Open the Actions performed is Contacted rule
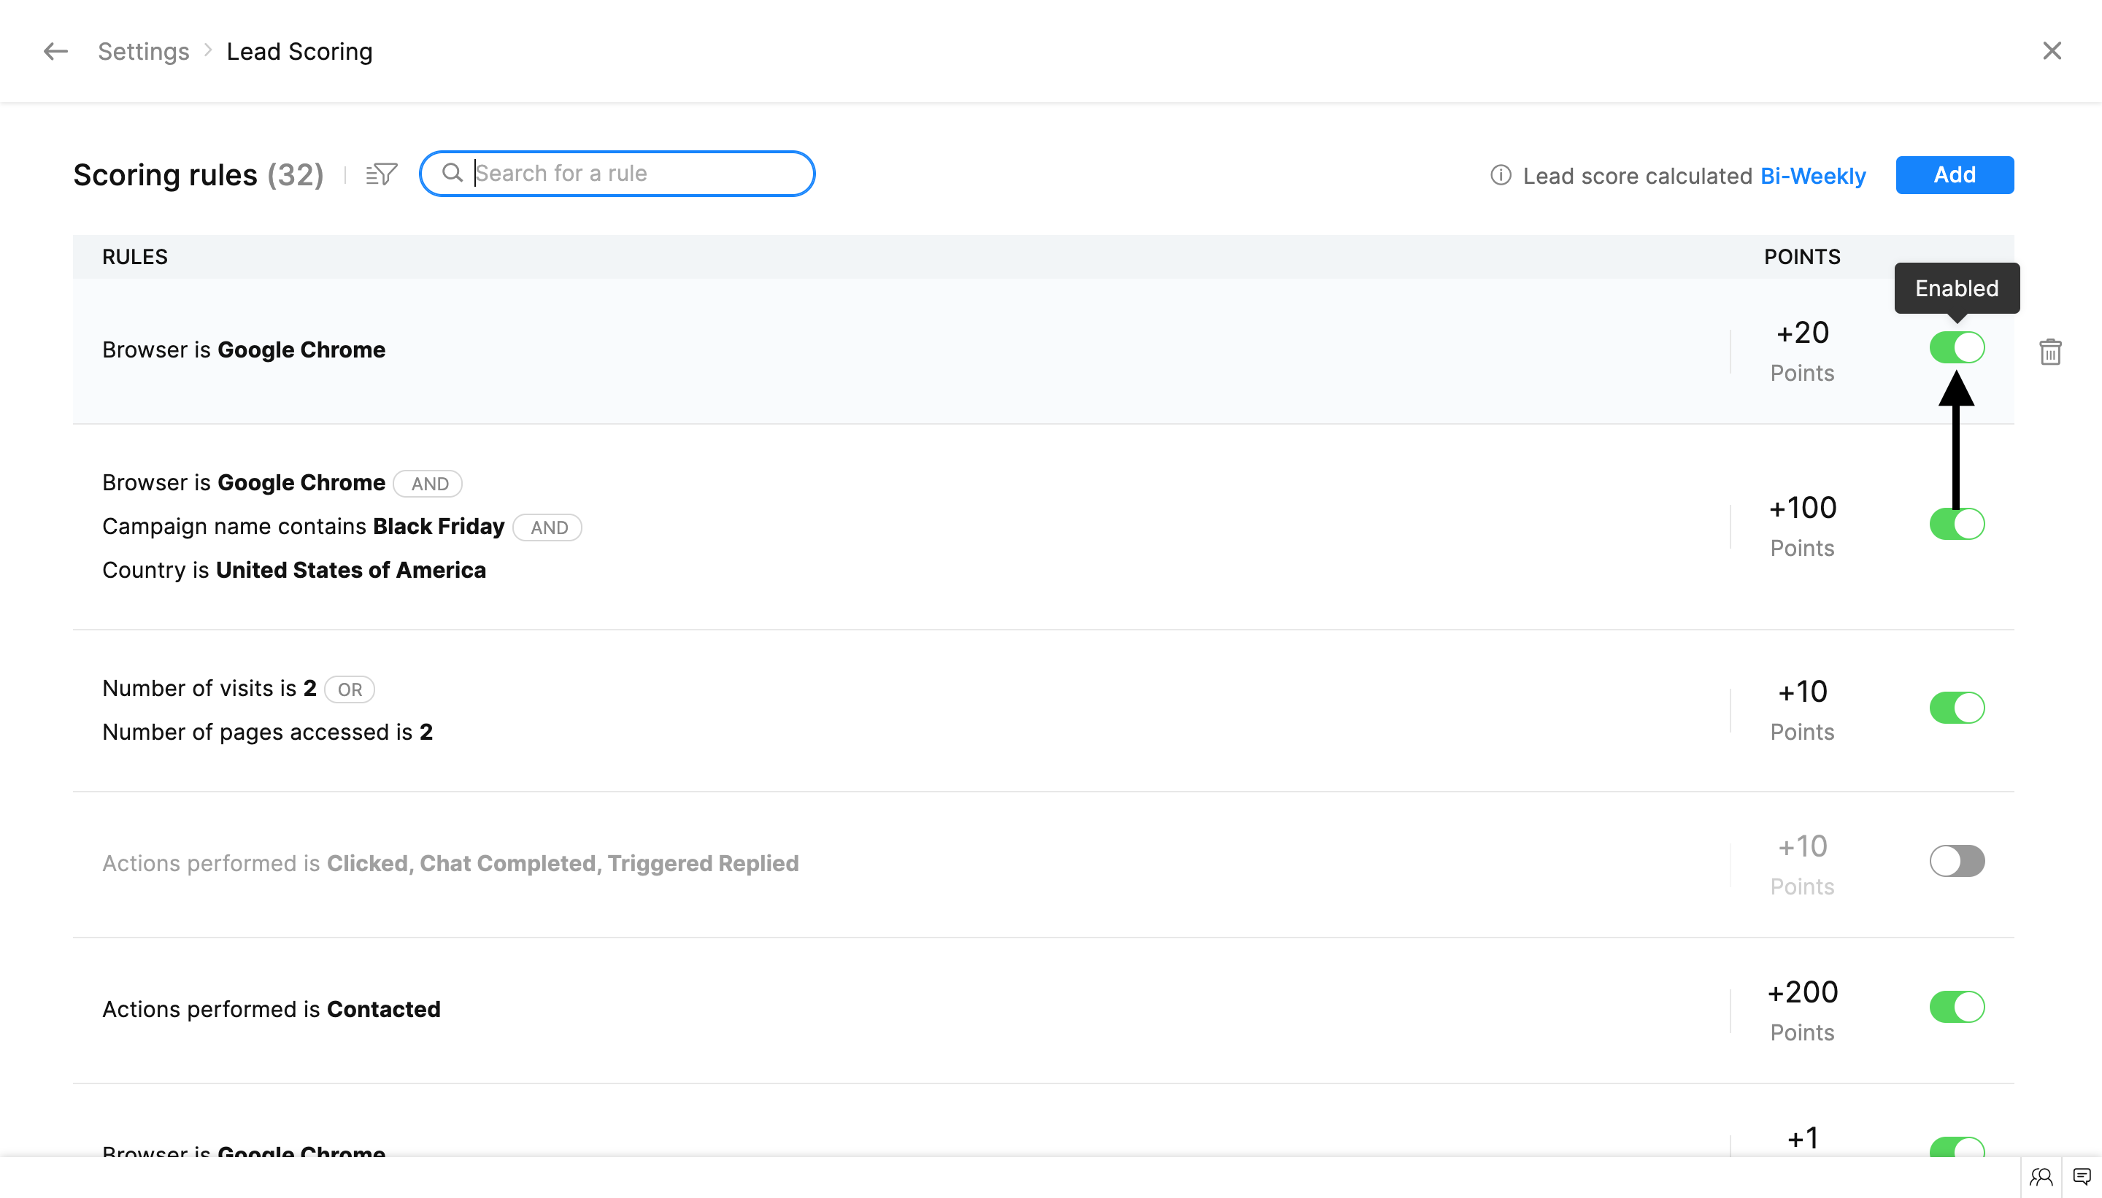Image resolution: width=2102 pixels, height=1198 pixels. point(271,1009)
